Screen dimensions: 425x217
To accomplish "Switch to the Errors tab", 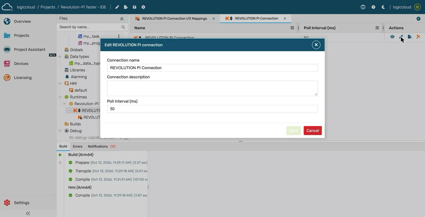I will coord(78,146).
